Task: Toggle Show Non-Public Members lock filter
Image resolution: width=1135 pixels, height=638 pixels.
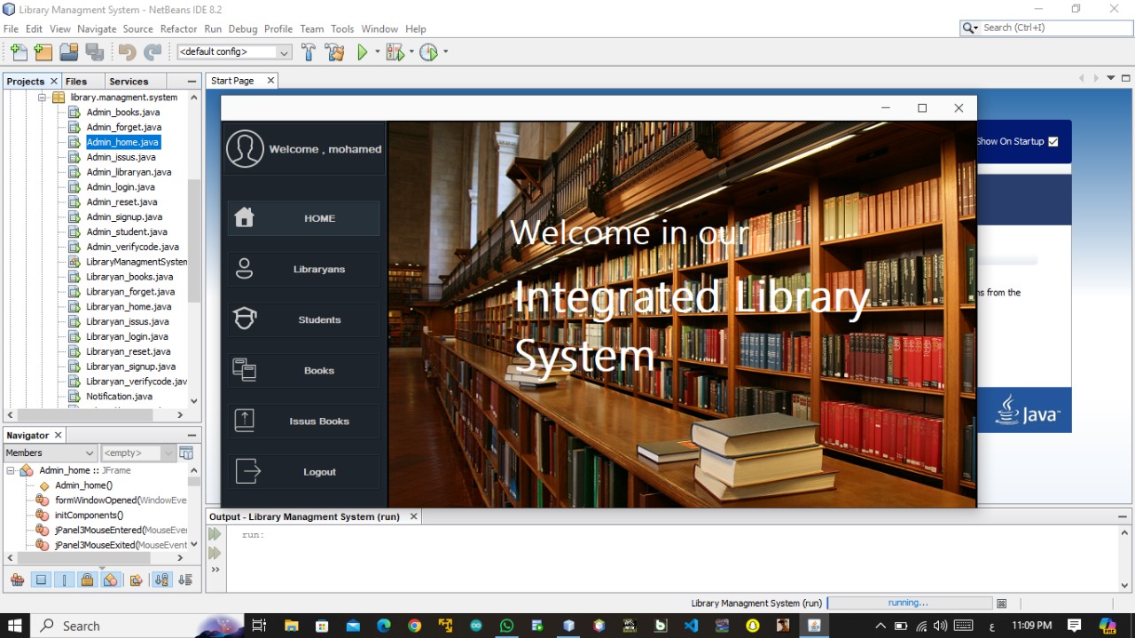Action: tap(87, 579)
